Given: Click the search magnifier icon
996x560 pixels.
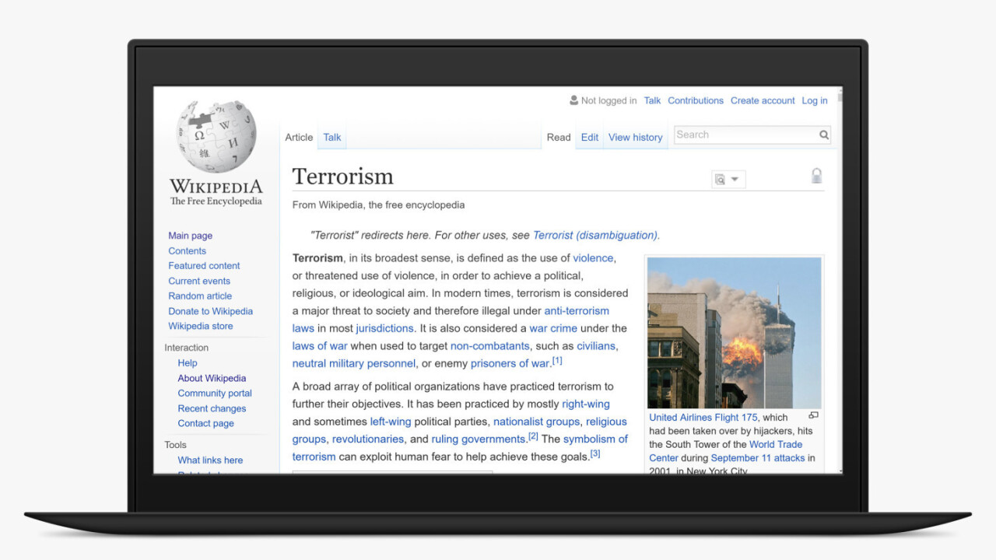Looking at the screenshot, I should pos(823,135).
